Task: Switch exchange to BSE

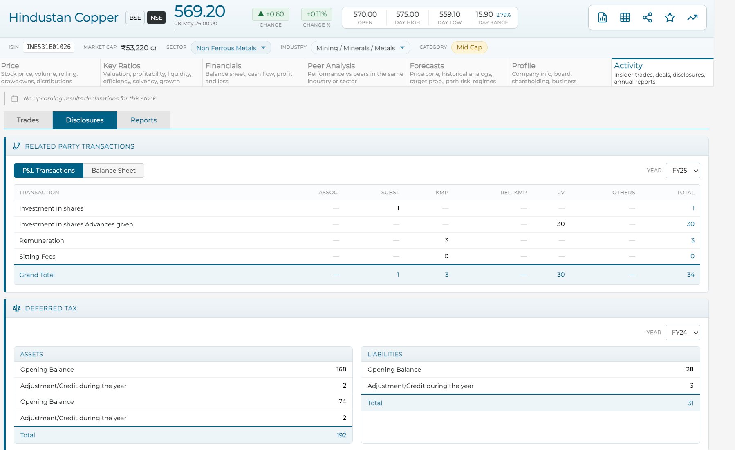Action: tap(135, 18)
